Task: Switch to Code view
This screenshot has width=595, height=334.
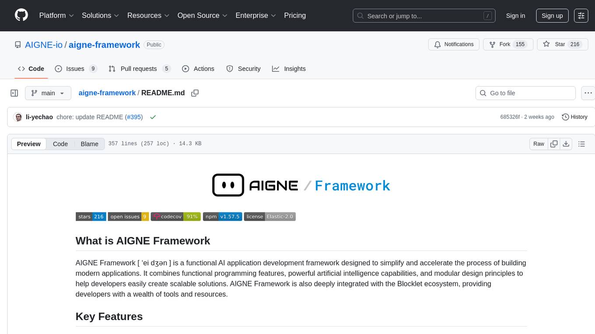Action: (60, 144)
